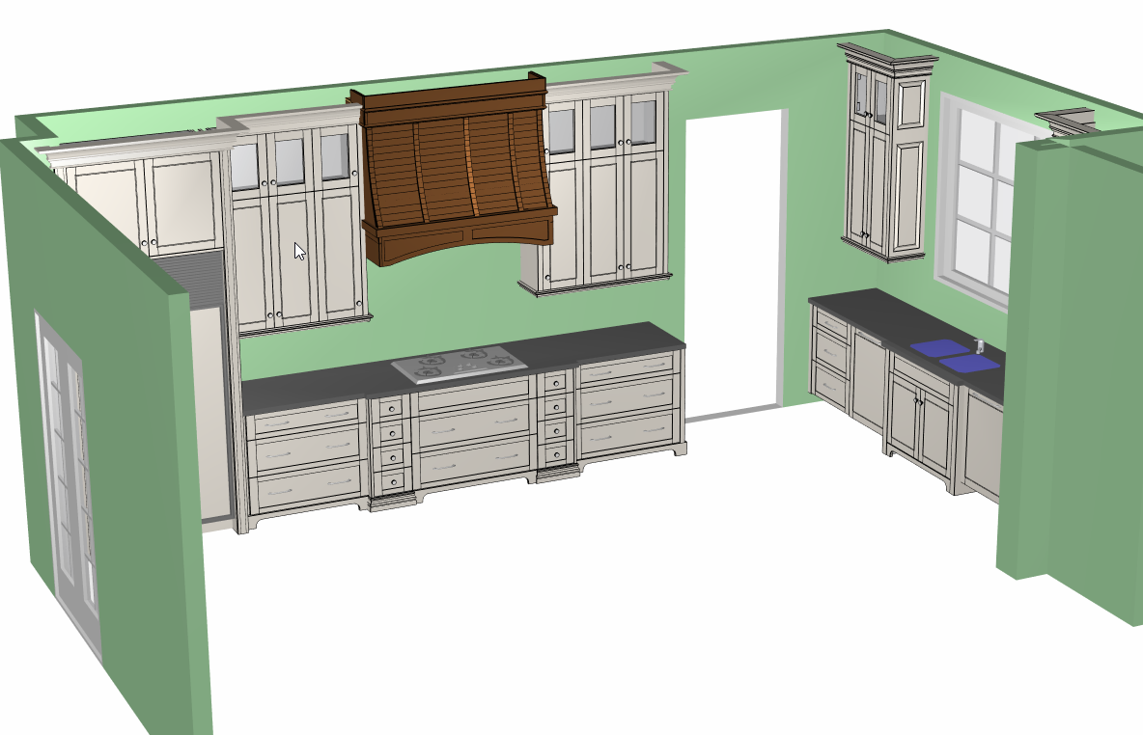This screenshot has height=735, width=1143.
Task: Click the upper cabinet left of range hood
Action: 295,231
